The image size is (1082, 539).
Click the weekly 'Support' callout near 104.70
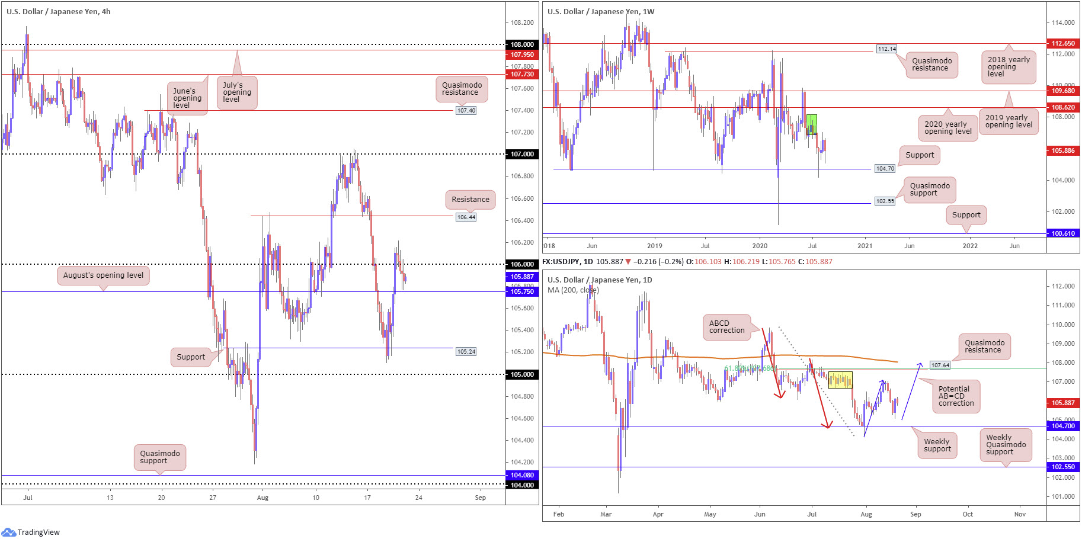[x=920, y=155]
